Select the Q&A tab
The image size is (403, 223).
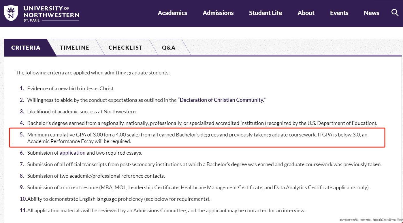(169, 48)
